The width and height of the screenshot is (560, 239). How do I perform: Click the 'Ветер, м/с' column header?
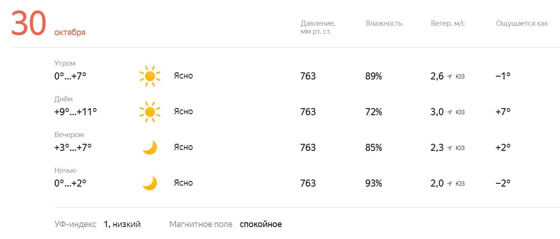click(x=447, y=23)
